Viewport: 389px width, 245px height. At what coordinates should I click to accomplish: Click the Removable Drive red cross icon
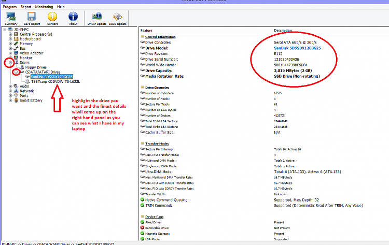(x=142, y=227)
